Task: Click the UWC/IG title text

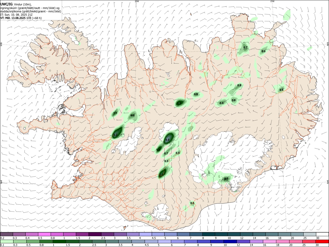Action: [6, 4]
